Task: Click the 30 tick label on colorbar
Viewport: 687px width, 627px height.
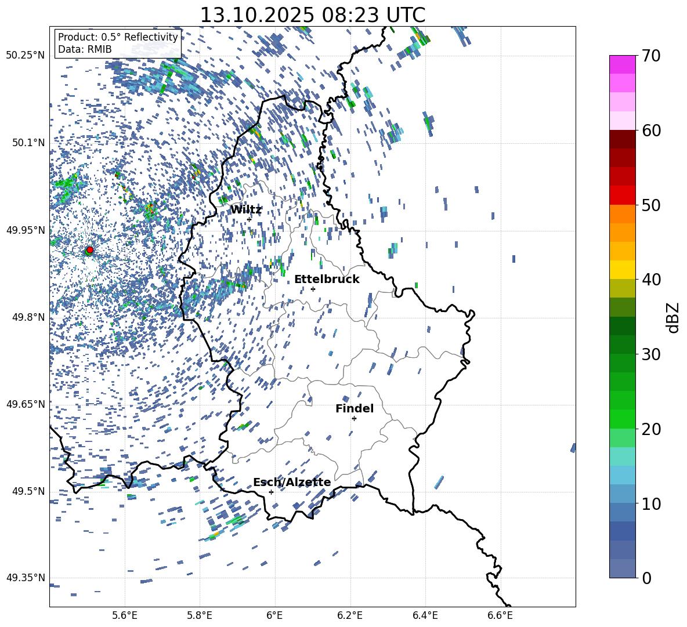Action: [652, 354]
